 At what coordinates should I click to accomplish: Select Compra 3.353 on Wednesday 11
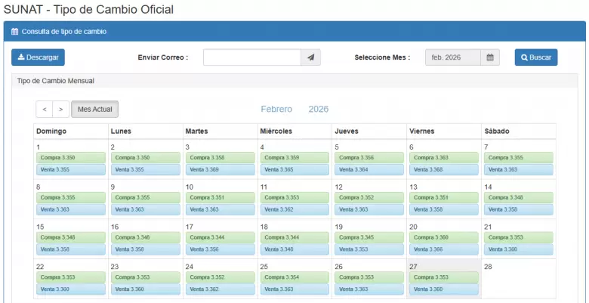294,197
